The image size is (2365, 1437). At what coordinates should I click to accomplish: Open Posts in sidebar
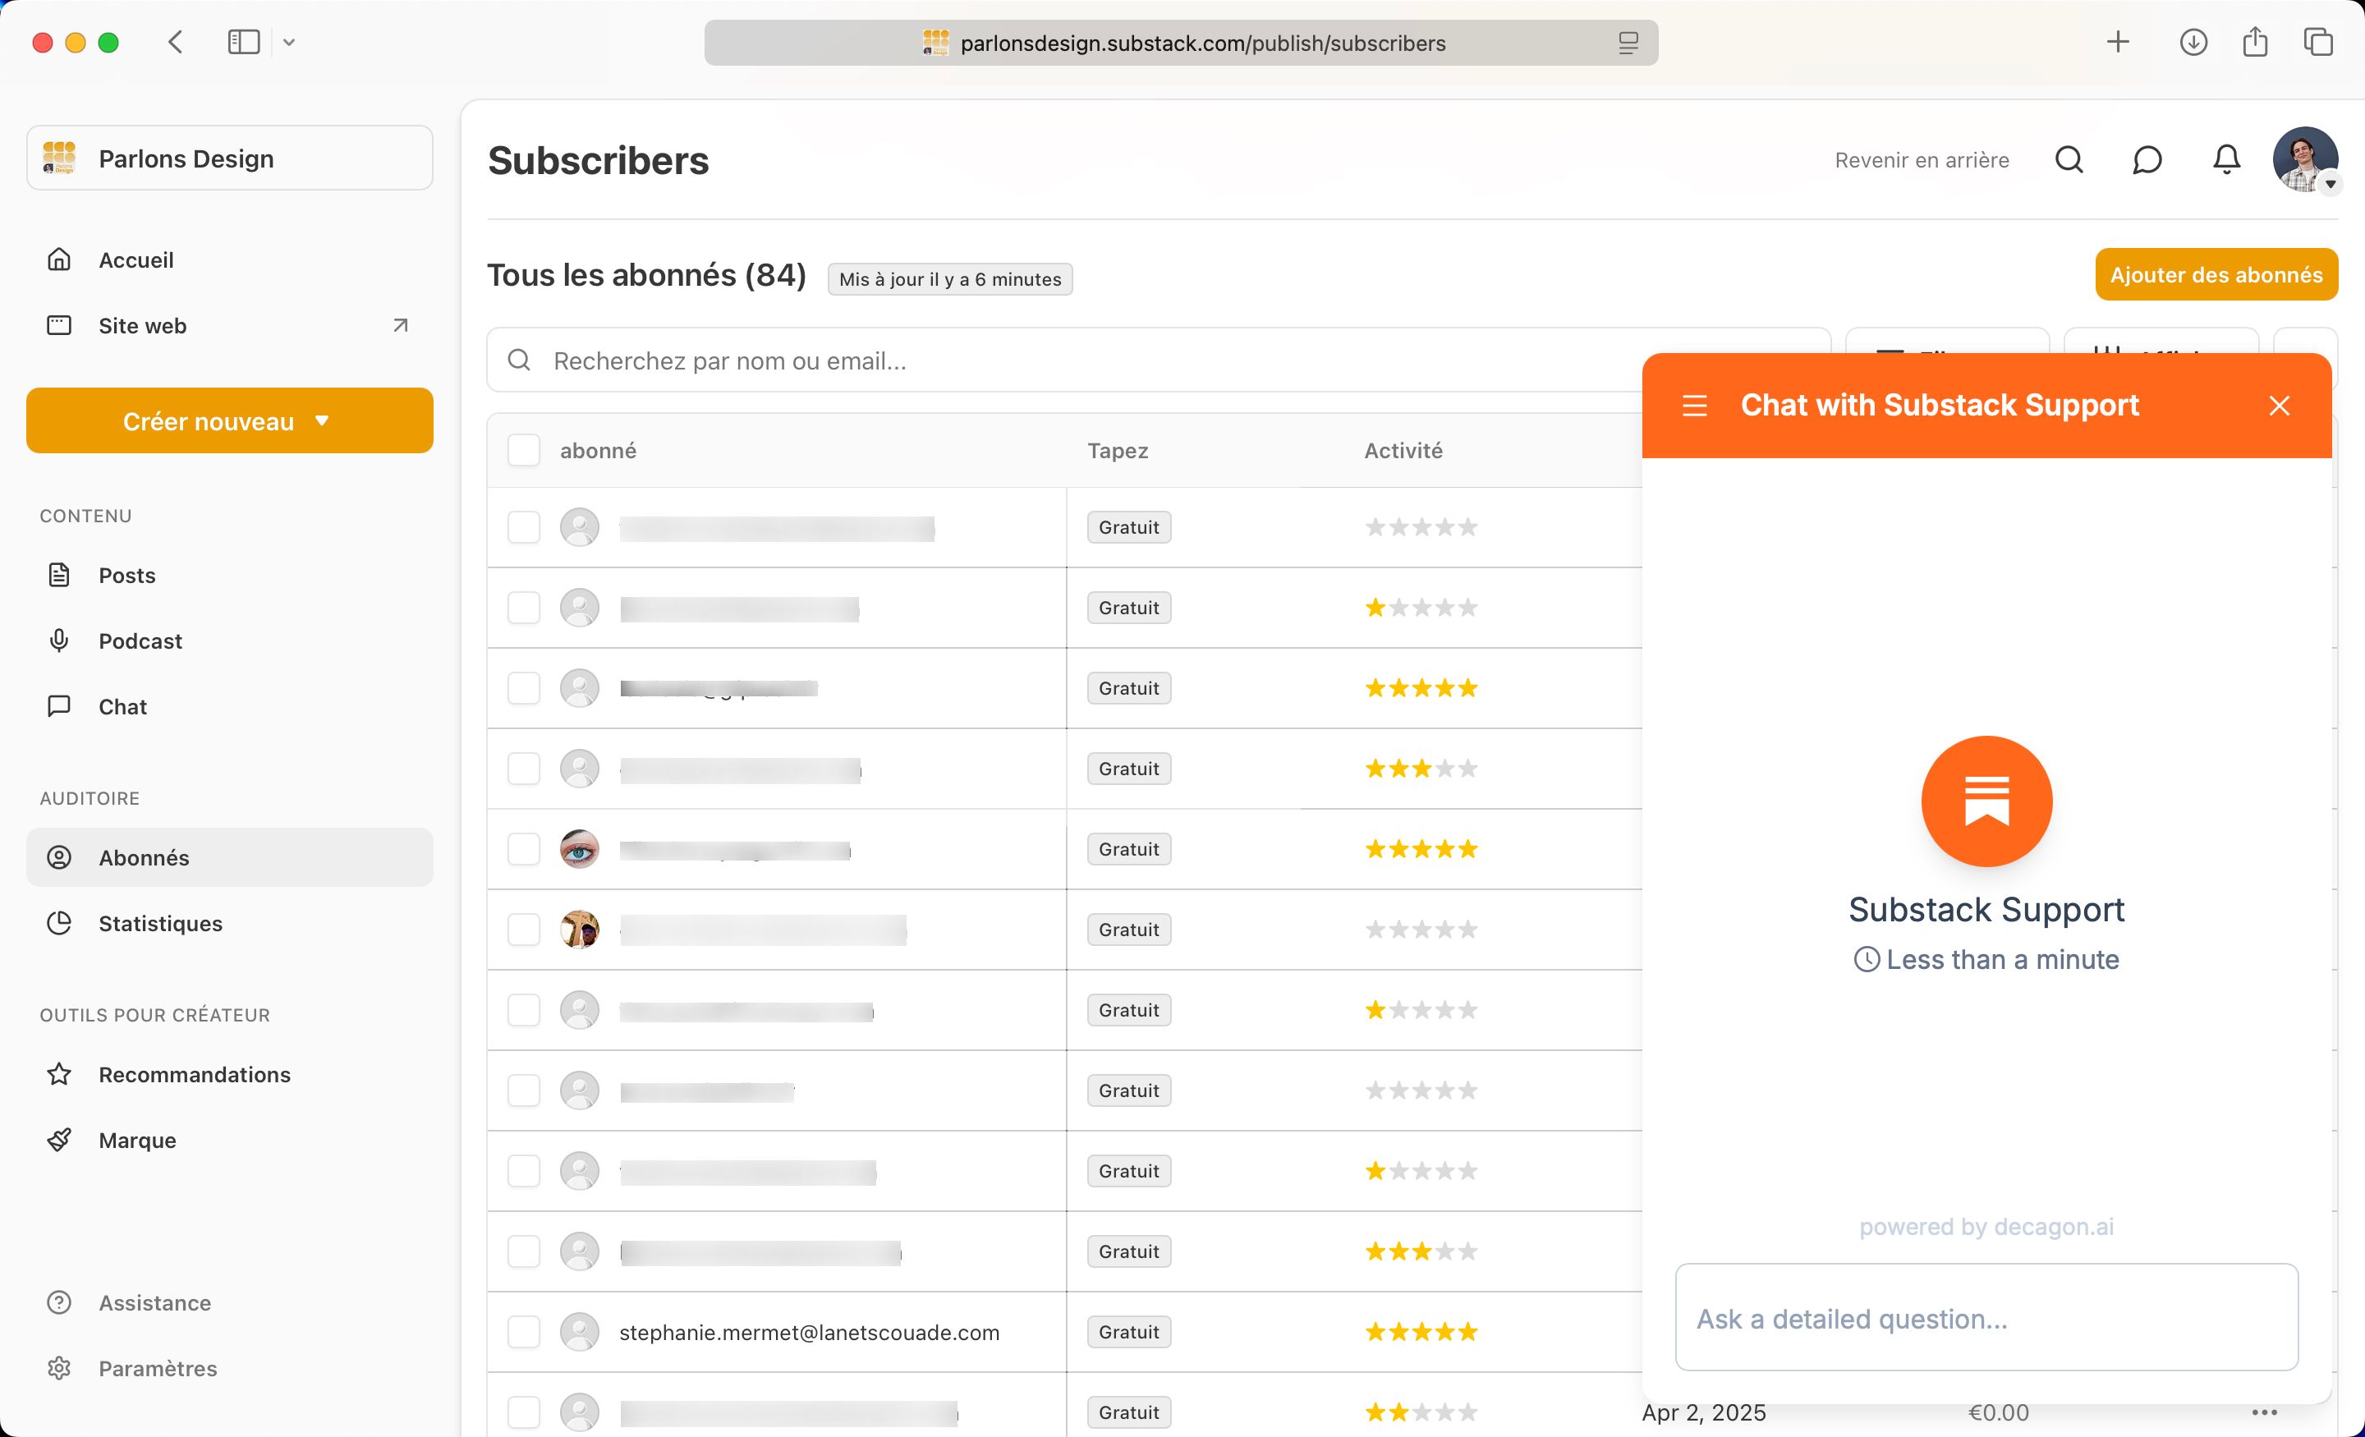(229, 575)
